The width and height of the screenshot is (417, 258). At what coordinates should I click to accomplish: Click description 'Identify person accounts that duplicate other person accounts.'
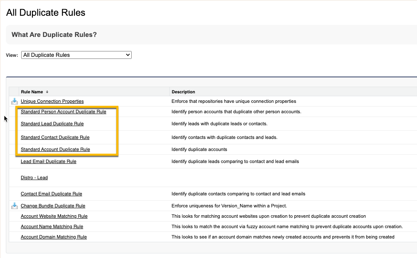[x=236, y=112]
